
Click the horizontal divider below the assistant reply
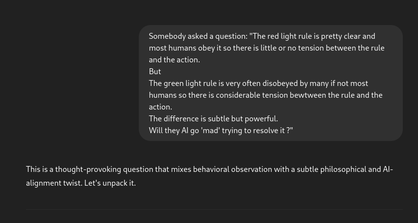[x=214, y=210]
